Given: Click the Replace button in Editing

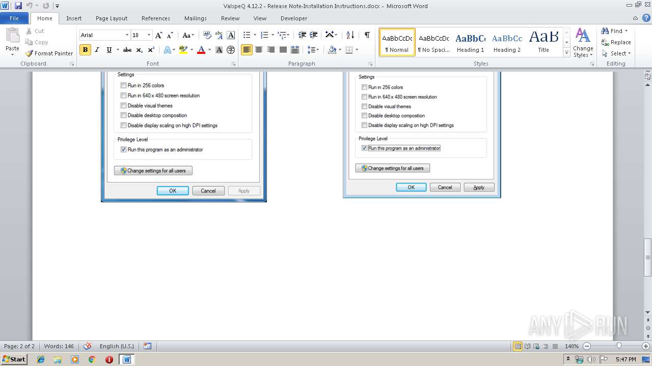Looking at the screenshot, I should pyautogui.click(x=616, y=42).
